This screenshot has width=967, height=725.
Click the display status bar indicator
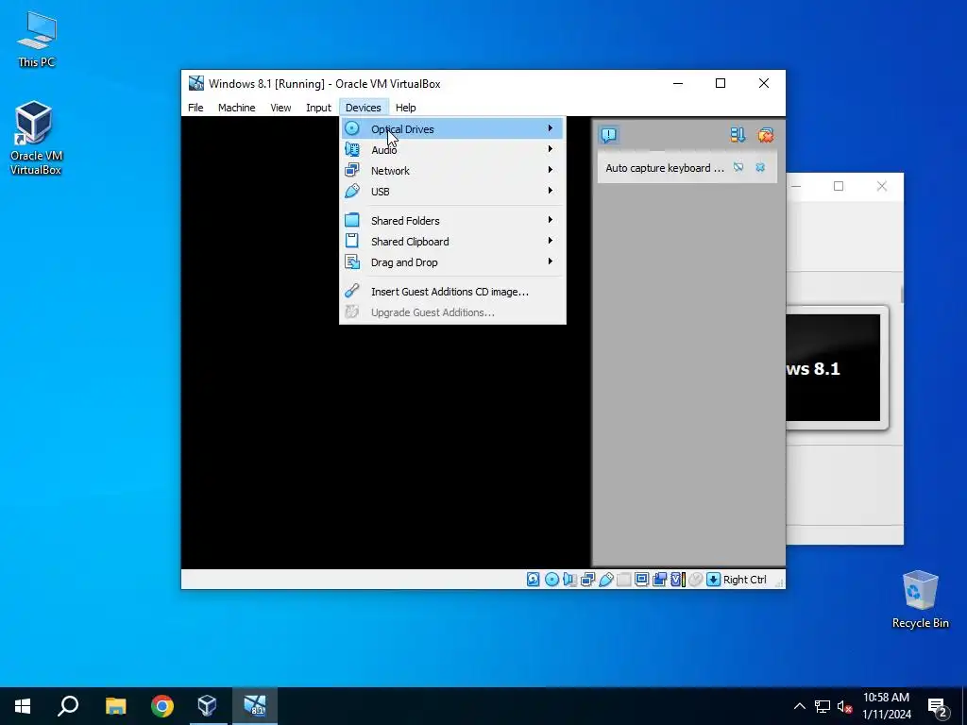tap(641, 580)
